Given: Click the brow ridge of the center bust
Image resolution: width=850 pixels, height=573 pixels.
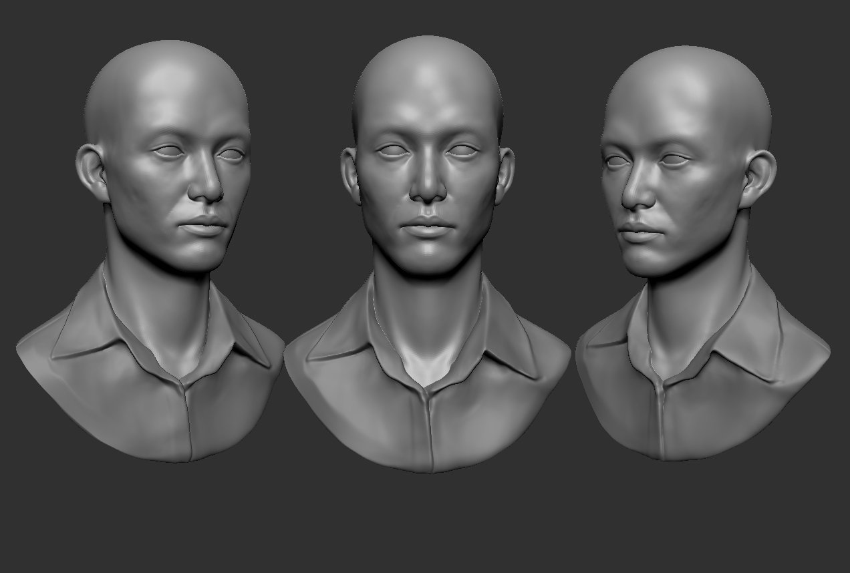Looking at the screenshot, I should tap(428, 134).
